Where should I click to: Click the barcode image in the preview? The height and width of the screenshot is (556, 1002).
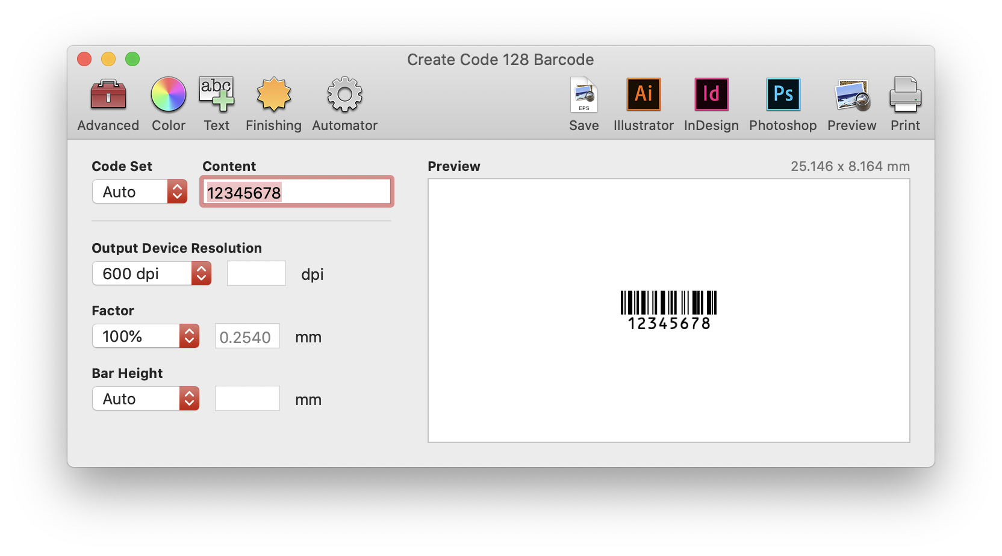coord(668,310)
